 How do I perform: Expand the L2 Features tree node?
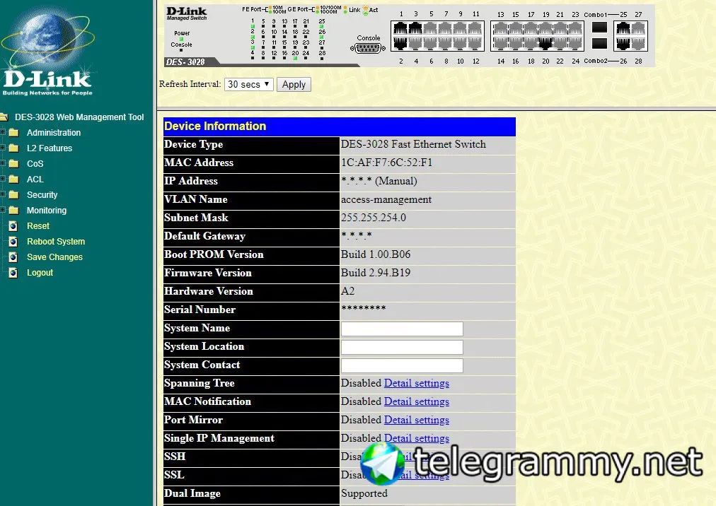coord(3,148)
